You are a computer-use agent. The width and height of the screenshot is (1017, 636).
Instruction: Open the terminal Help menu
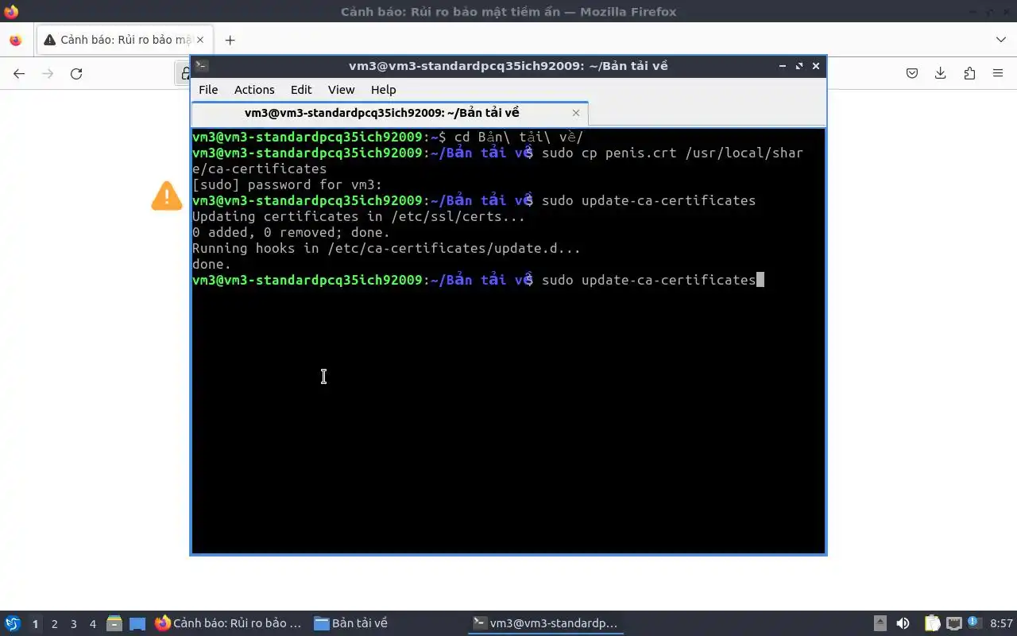384,90
